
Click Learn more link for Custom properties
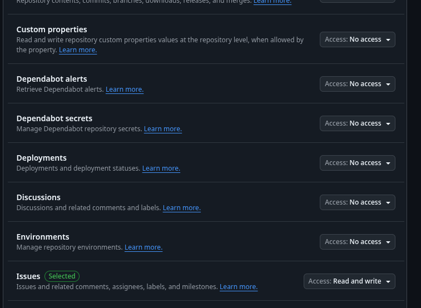pos(78,50)
